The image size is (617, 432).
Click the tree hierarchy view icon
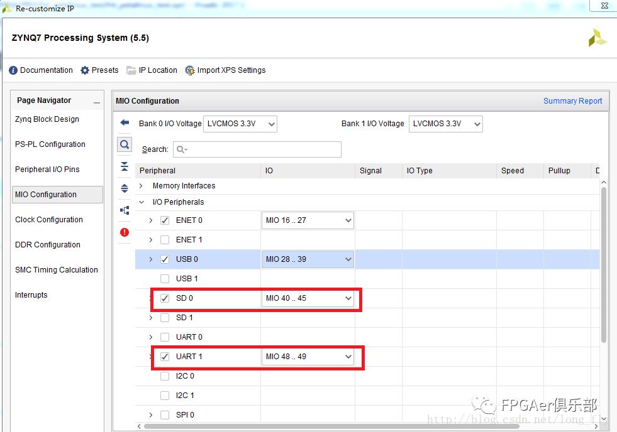(x=125, y=210)
